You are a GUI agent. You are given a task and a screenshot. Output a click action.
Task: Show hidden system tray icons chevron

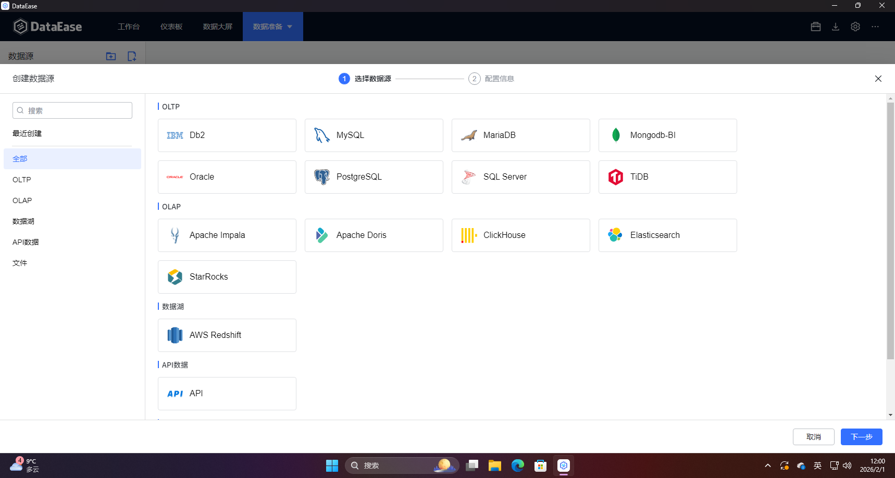pyautogui.click(x=767, y=466)
